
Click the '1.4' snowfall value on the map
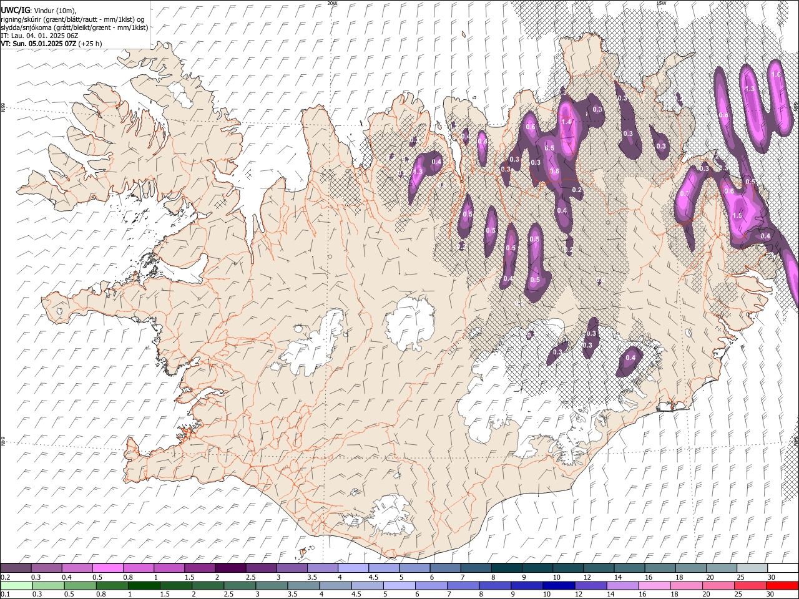pos(566,122)
